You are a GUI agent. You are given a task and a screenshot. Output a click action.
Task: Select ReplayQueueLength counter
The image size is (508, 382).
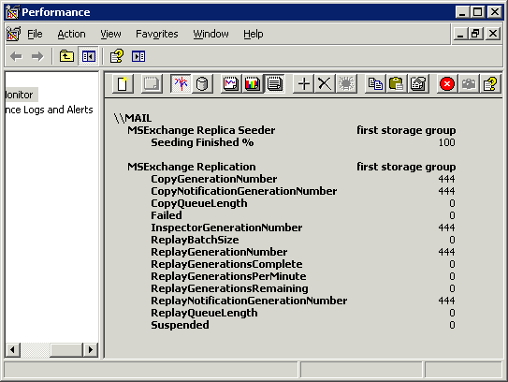204,313
